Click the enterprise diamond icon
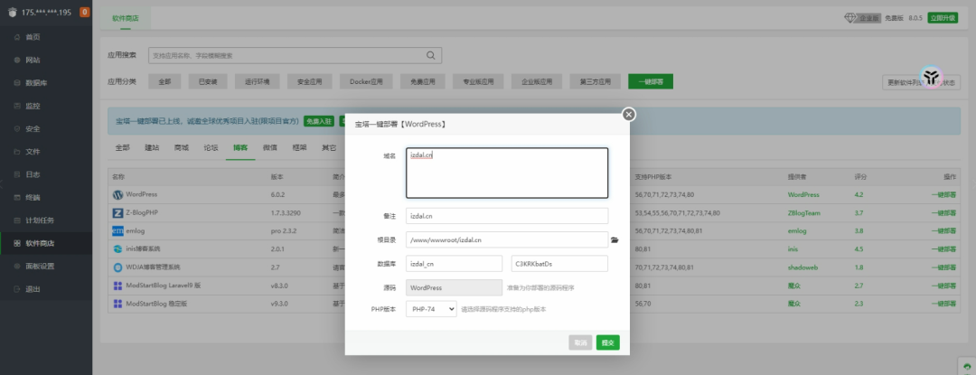976x375 pixels. 850,18
